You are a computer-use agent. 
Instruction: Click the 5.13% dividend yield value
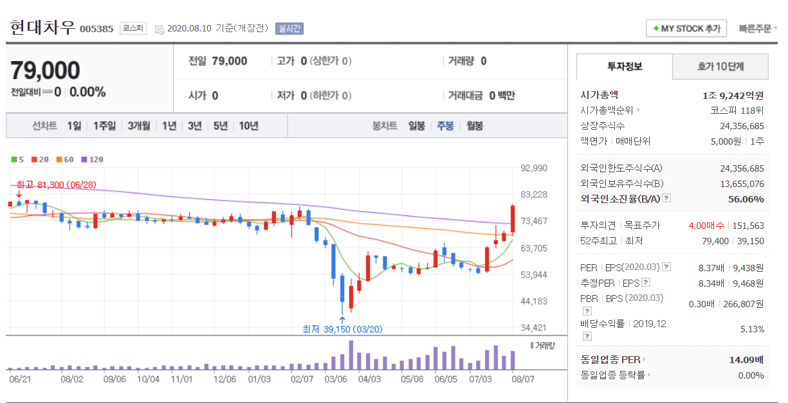753,329
